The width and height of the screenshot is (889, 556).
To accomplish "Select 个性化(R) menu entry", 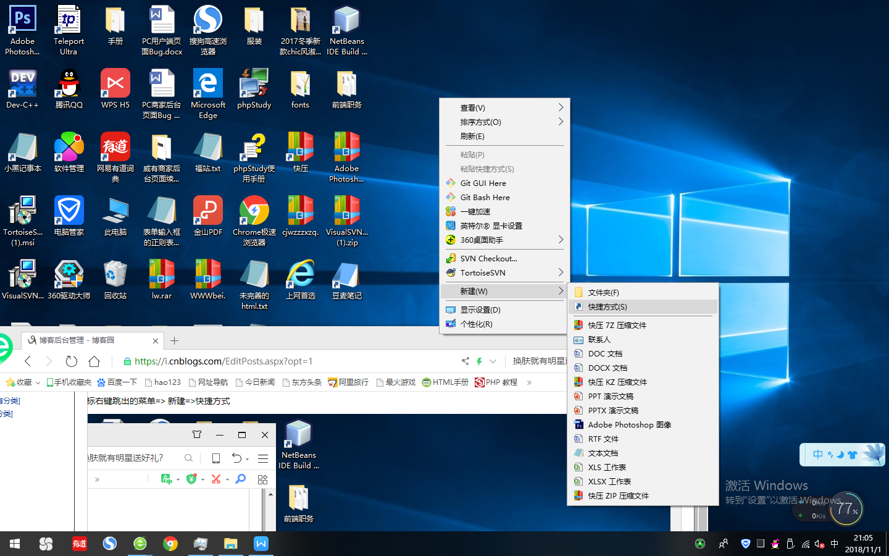I will (504, 324).
